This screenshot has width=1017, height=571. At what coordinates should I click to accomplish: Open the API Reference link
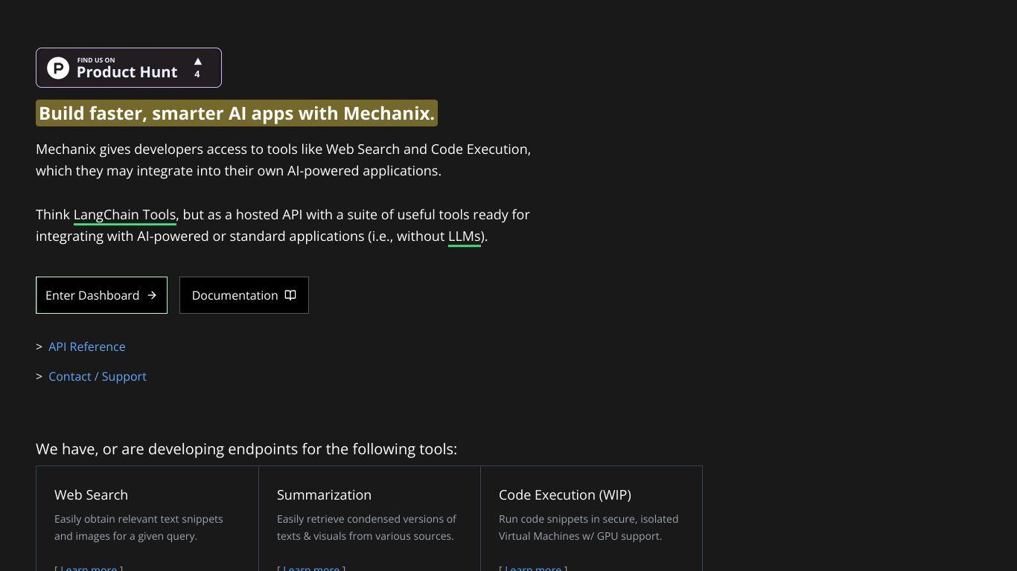coord(87,346)
